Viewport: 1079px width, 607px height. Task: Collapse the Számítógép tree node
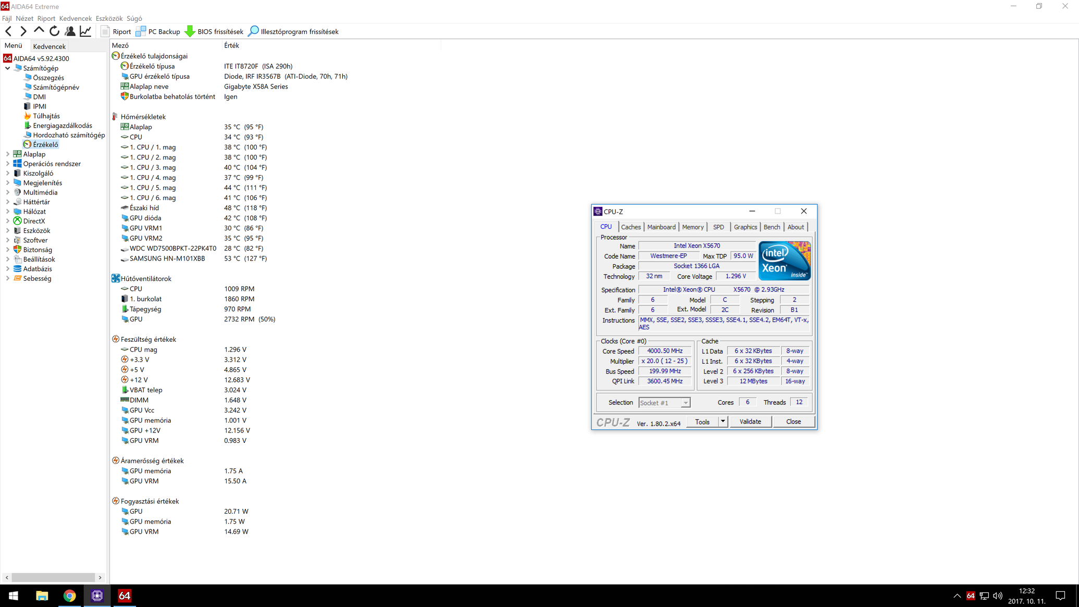[8, 68]
